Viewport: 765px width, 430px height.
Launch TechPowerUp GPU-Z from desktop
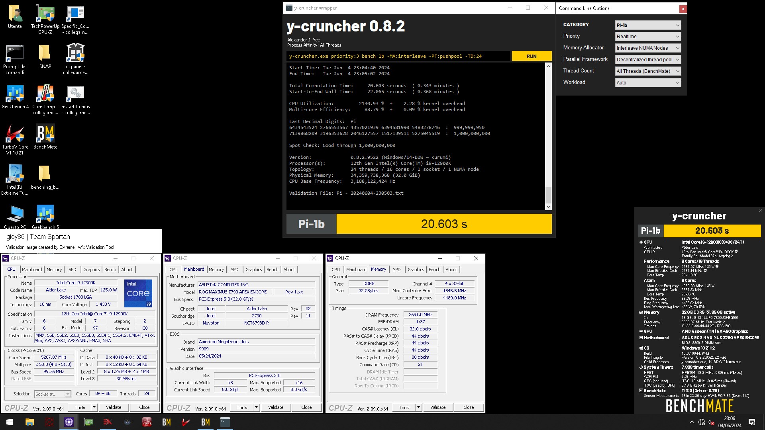(x=45, y=19)
